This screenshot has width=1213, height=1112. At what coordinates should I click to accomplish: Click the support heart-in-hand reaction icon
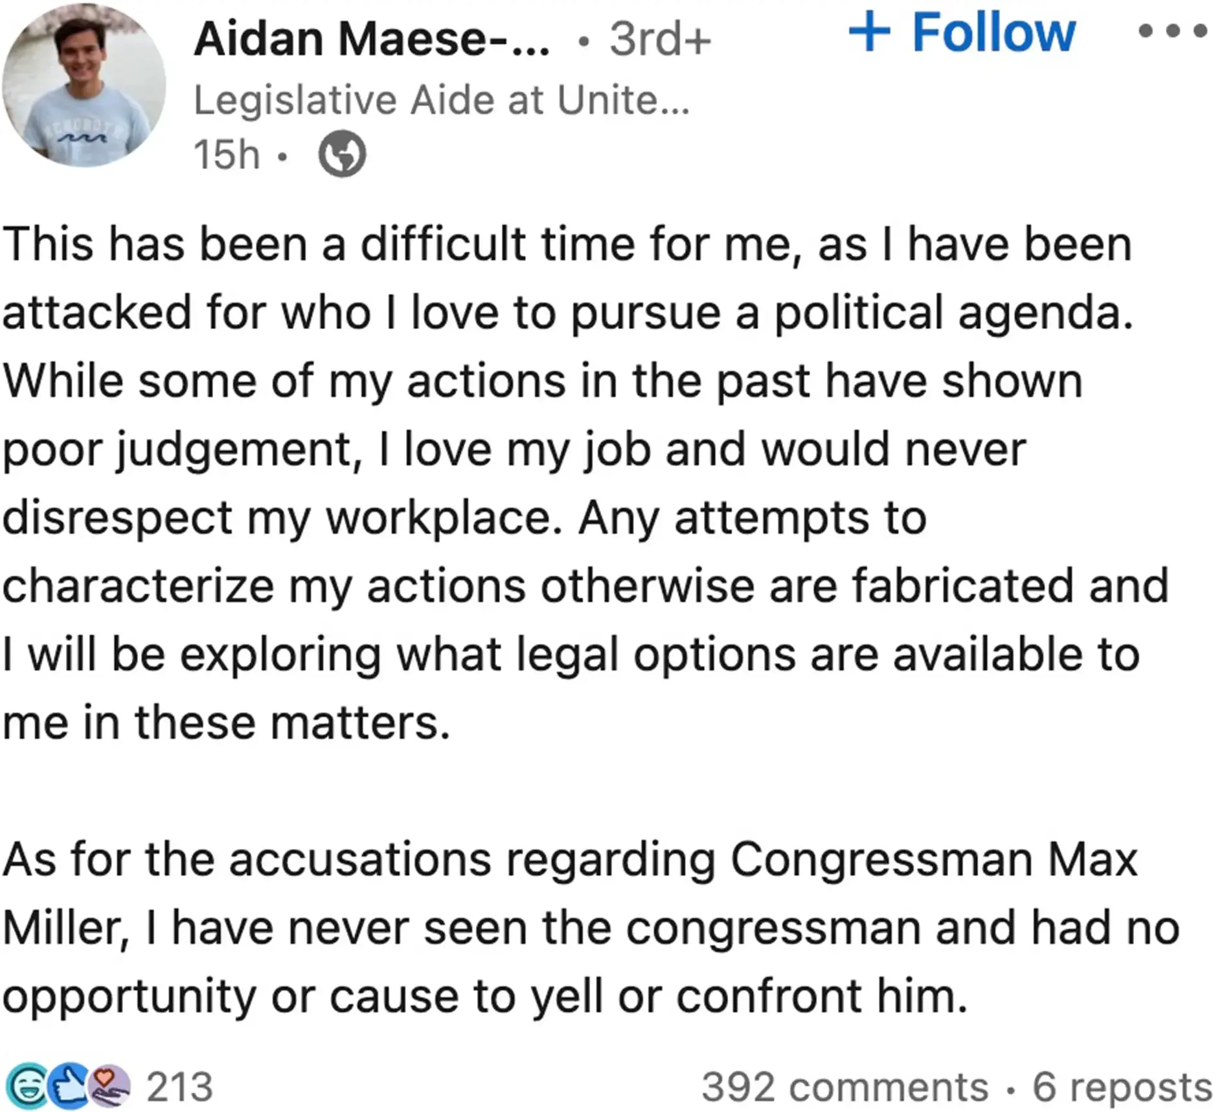point(109,1086)
